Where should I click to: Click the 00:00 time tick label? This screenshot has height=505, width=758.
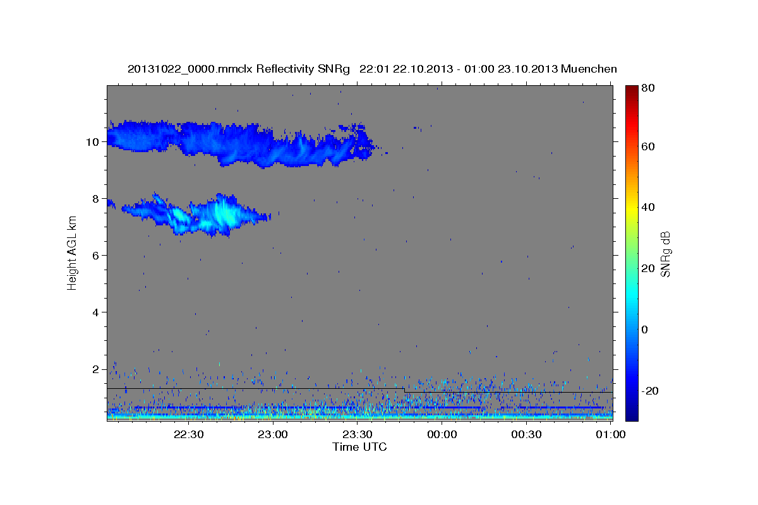pos(442,434)
